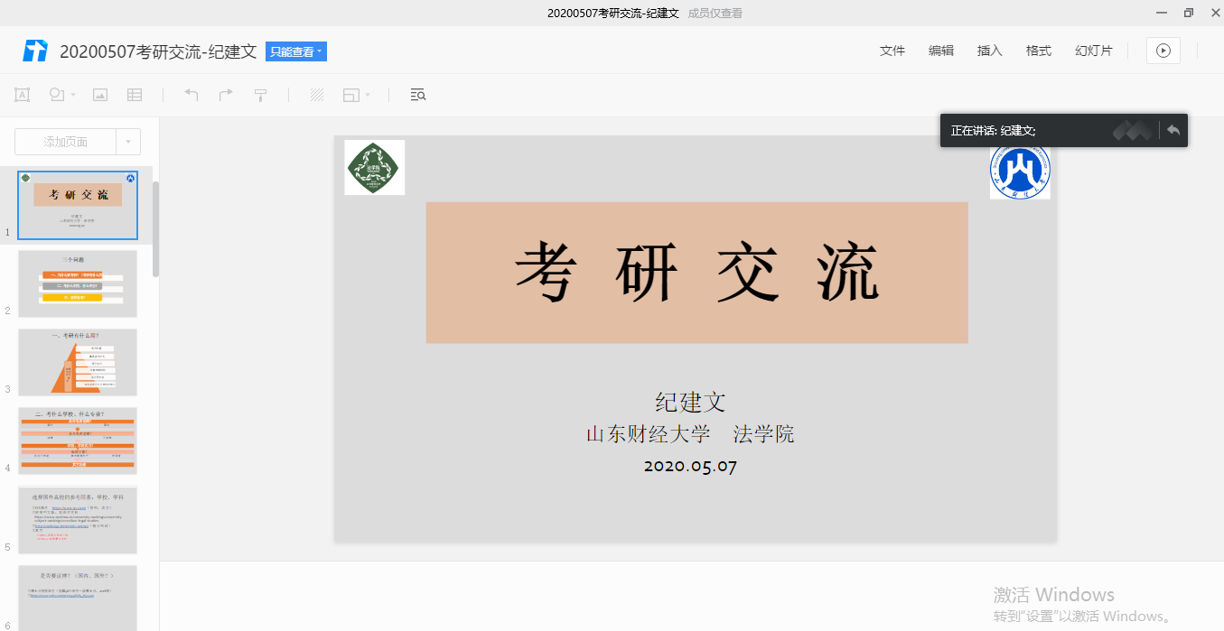Viewport: 1224px width, 631px height.
Task: Select slide 3 thumbnail with pyramid diagram
Action: tap(78, 362)
